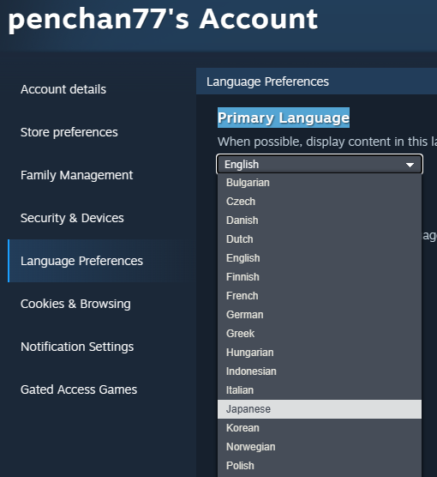Choose French as primary language
Screen dimensions: 437x477
point(320,296)
